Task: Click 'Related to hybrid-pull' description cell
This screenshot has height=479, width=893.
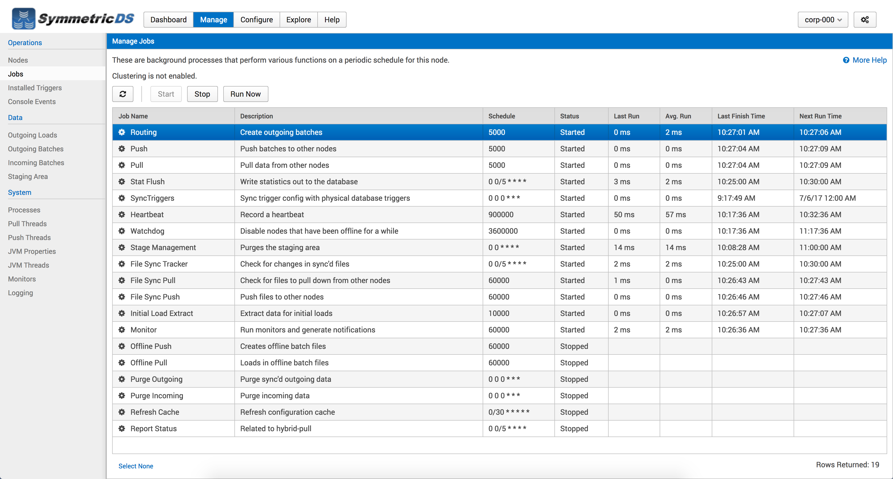Action: click(x=359, y=429)
